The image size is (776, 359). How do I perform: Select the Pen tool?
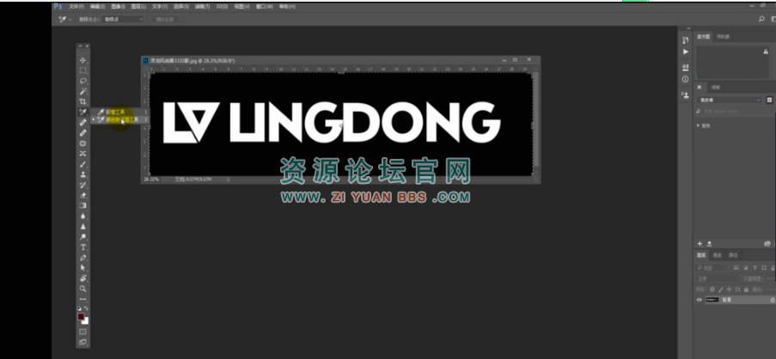tap(82, 258)
